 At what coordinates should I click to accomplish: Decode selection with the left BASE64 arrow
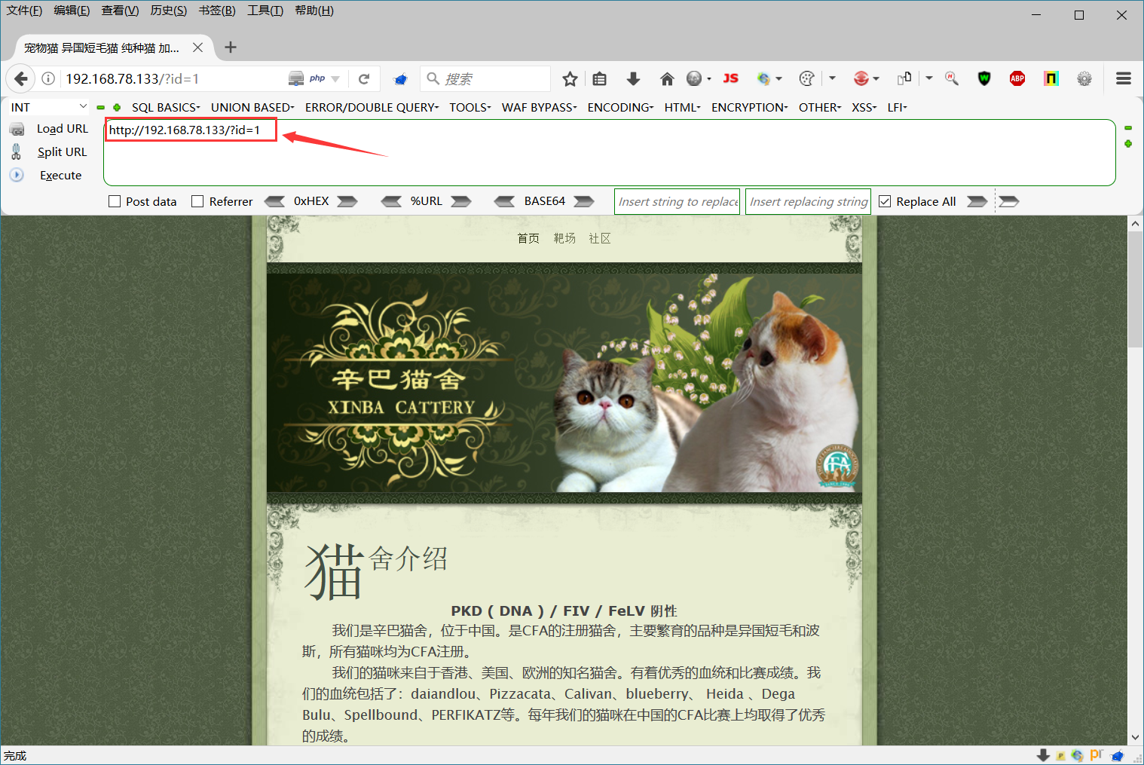click(504, 201)
